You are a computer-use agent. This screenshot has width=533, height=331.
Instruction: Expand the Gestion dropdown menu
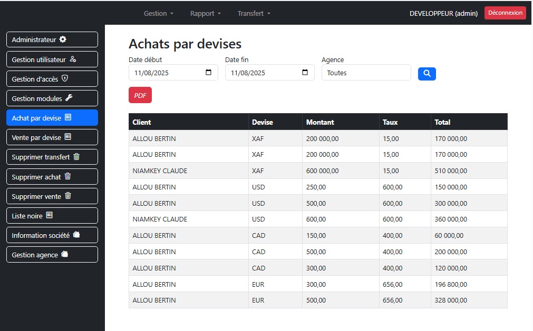click(158, 13)
